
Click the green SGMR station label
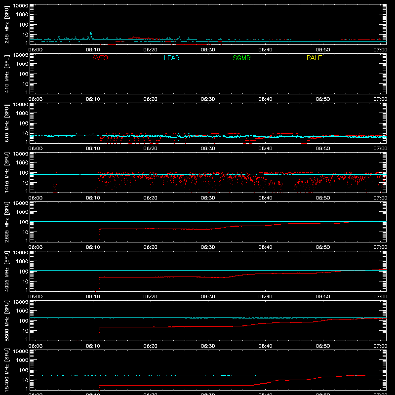pos(241,58)
